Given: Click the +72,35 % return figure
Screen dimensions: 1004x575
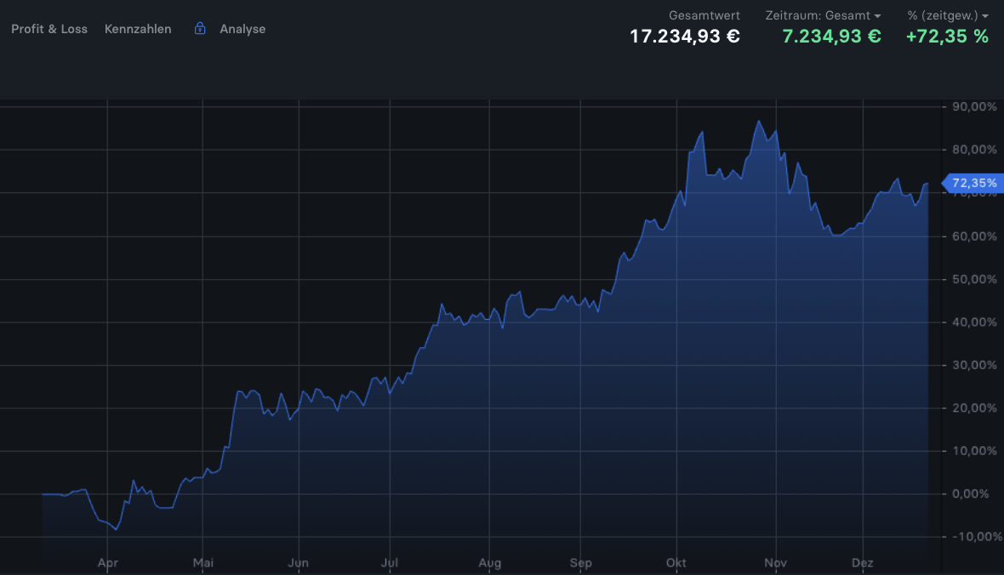Looking at the screenshot, I should click(x=947, y=37).
